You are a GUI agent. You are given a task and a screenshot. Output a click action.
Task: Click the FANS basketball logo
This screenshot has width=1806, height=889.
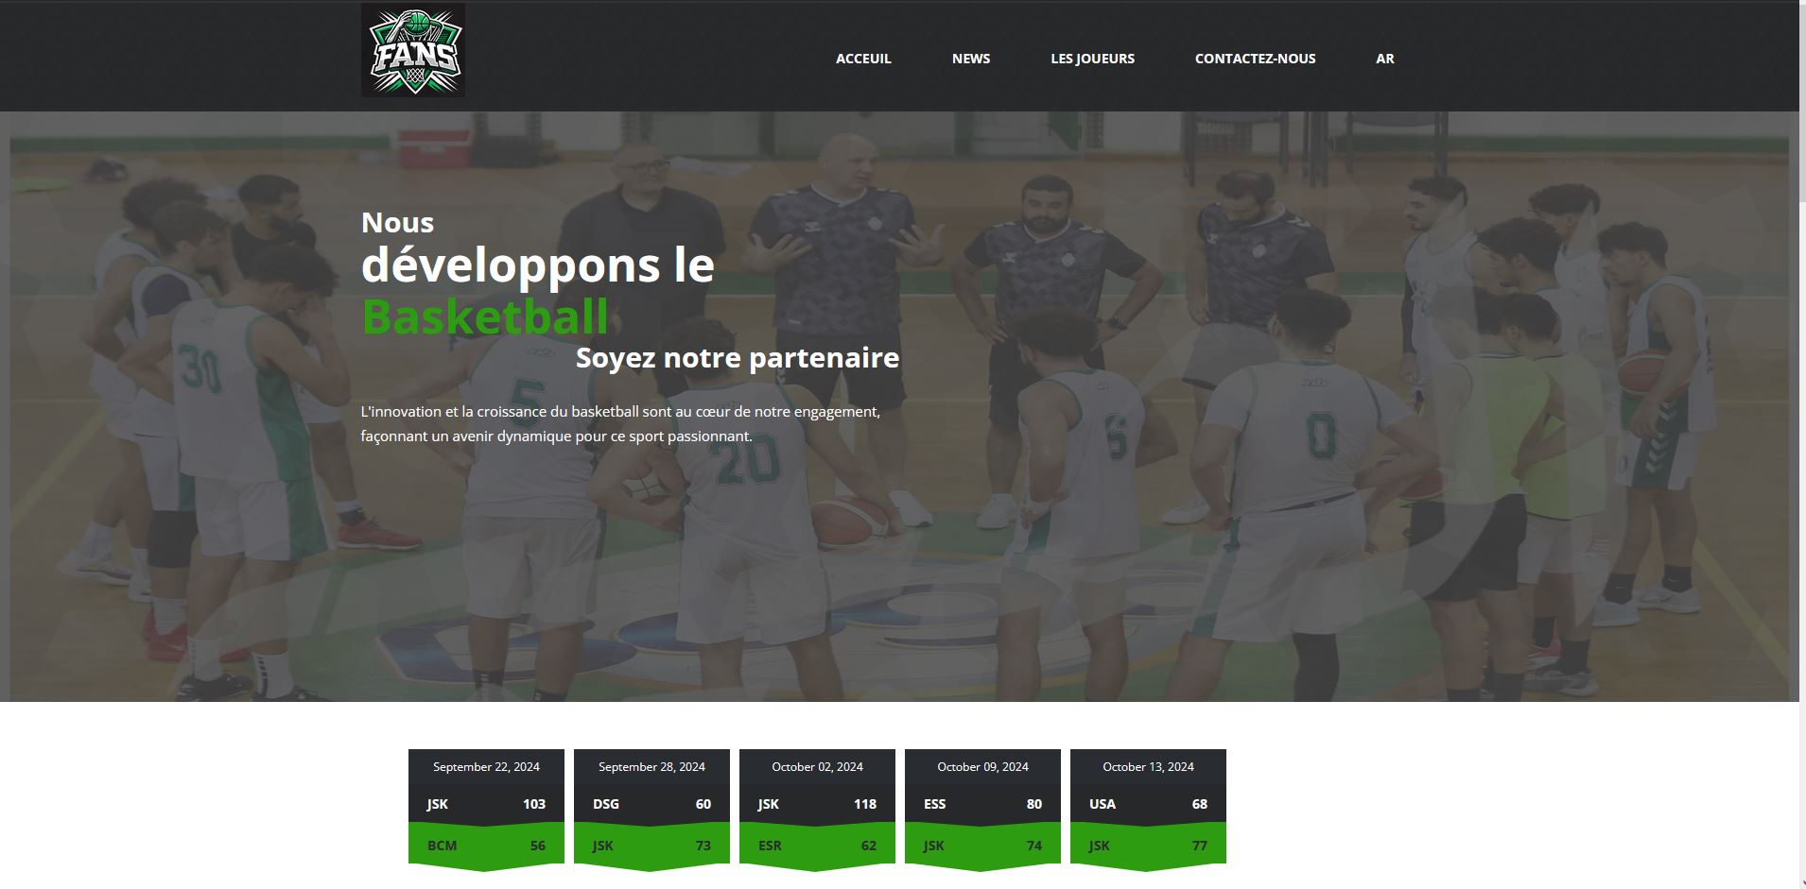tap(412, 50)
